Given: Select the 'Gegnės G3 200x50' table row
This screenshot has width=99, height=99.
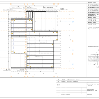Looking at the screenshot, I should [x=93, y=21].
